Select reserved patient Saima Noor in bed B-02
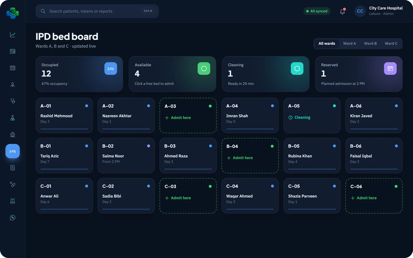 click(x=126, y=156)
